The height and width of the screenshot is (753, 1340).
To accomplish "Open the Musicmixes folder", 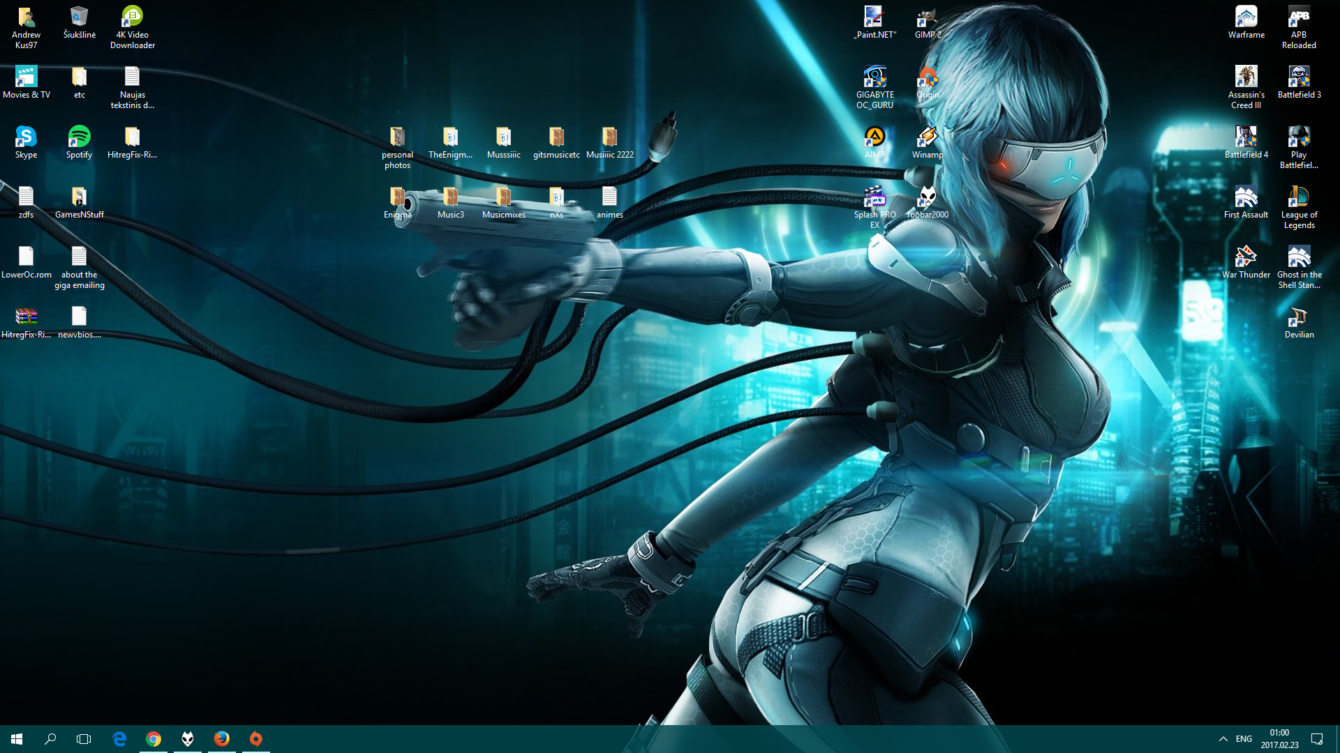I will click(503, 203).
